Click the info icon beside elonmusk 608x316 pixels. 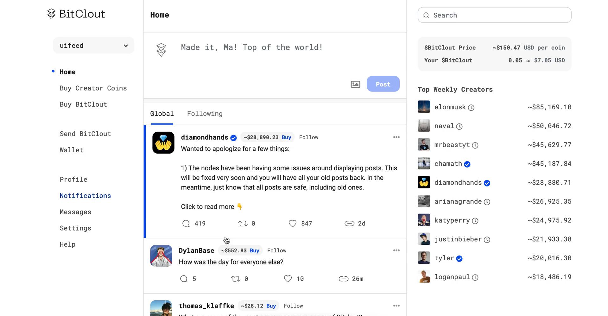pos(472,107)
